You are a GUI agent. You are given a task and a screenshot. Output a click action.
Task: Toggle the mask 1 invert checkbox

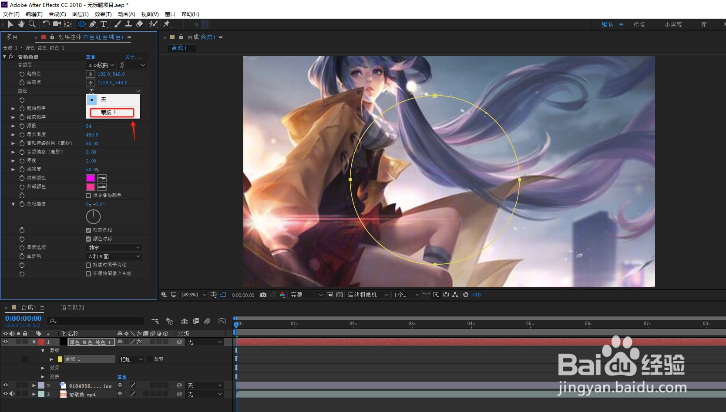150,359
